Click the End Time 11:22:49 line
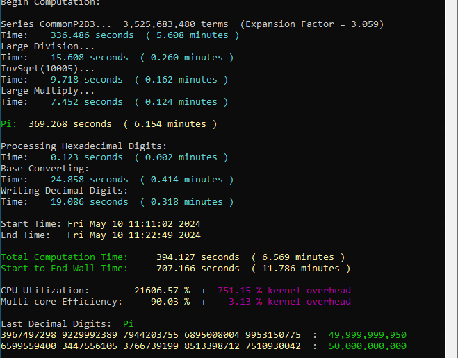The image size is (458, 358). (101, 235)
